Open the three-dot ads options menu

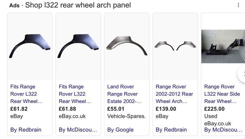coord(238,5)
